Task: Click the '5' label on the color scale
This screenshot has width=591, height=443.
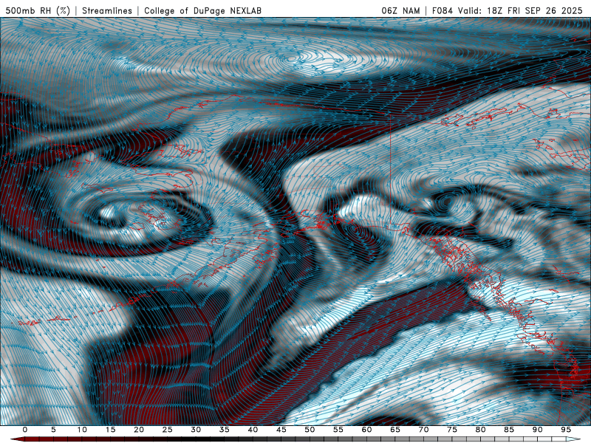Action: [53, 430]
